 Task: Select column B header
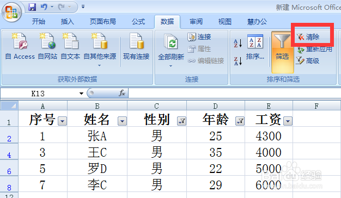tap(97, 106)
